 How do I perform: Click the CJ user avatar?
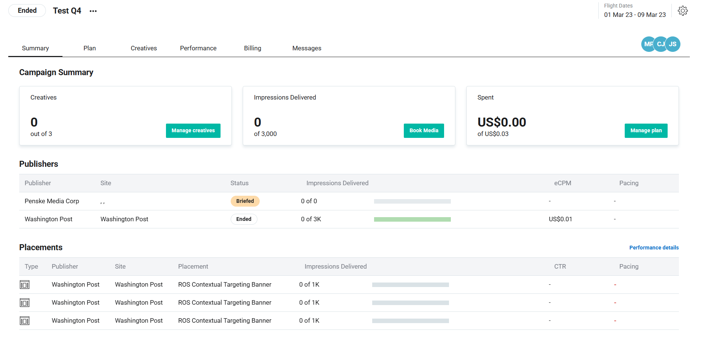pos(660,44)
